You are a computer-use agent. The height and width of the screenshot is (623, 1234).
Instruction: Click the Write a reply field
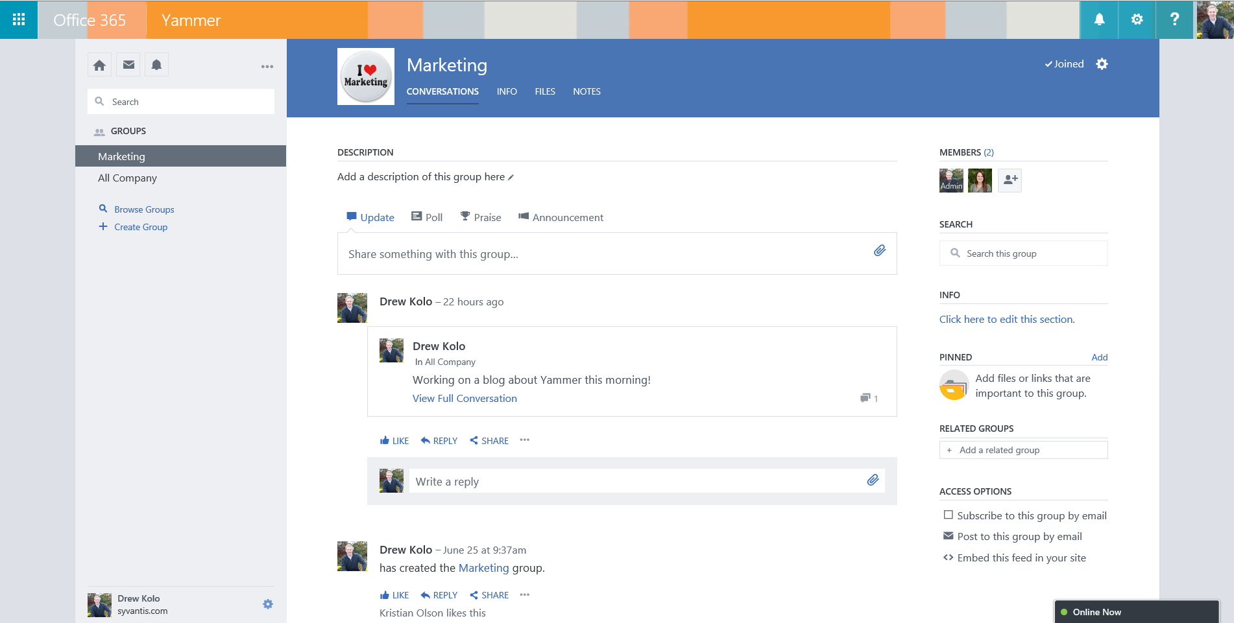[647, 481]
